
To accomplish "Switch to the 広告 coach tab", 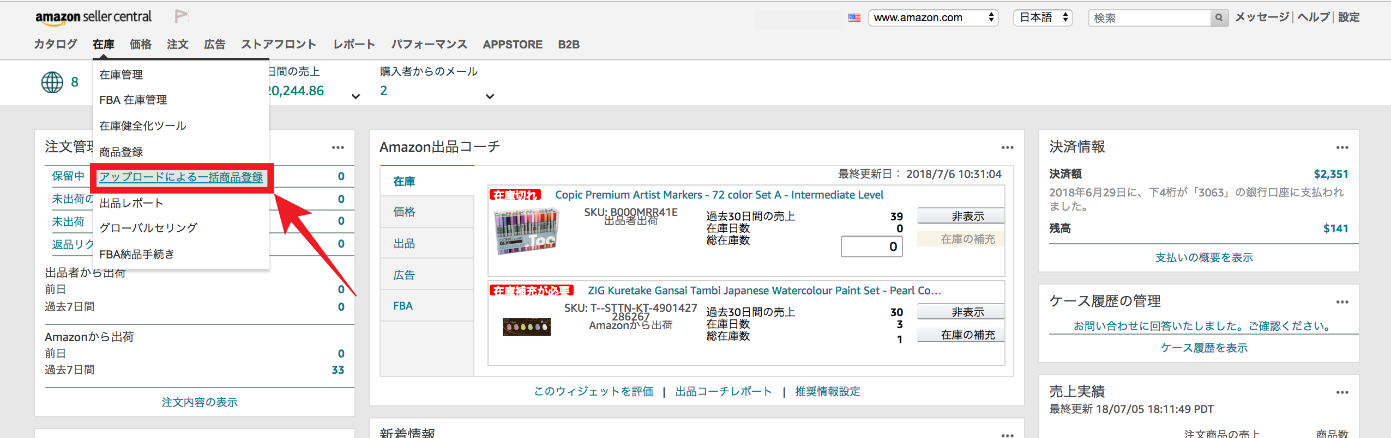I will (427, 275).
